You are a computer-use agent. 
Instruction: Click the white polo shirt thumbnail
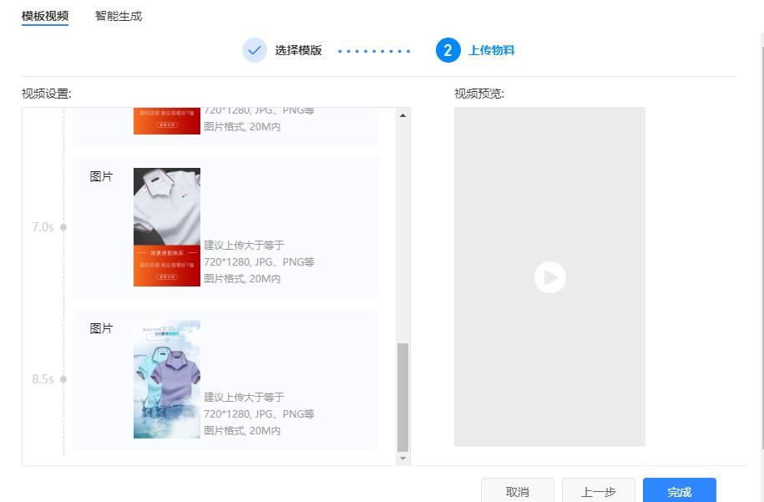tap(166, 226)
